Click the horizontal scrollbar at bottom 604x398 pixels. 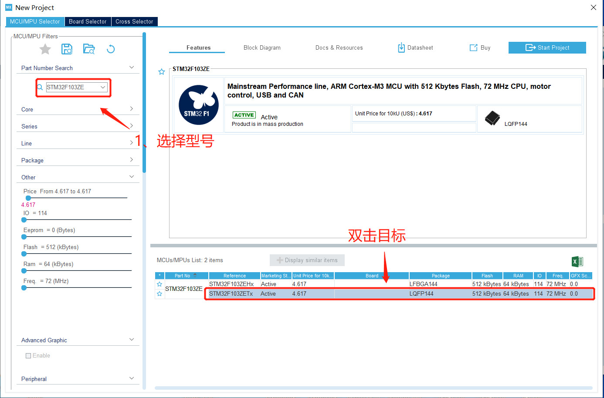(373, 388)
